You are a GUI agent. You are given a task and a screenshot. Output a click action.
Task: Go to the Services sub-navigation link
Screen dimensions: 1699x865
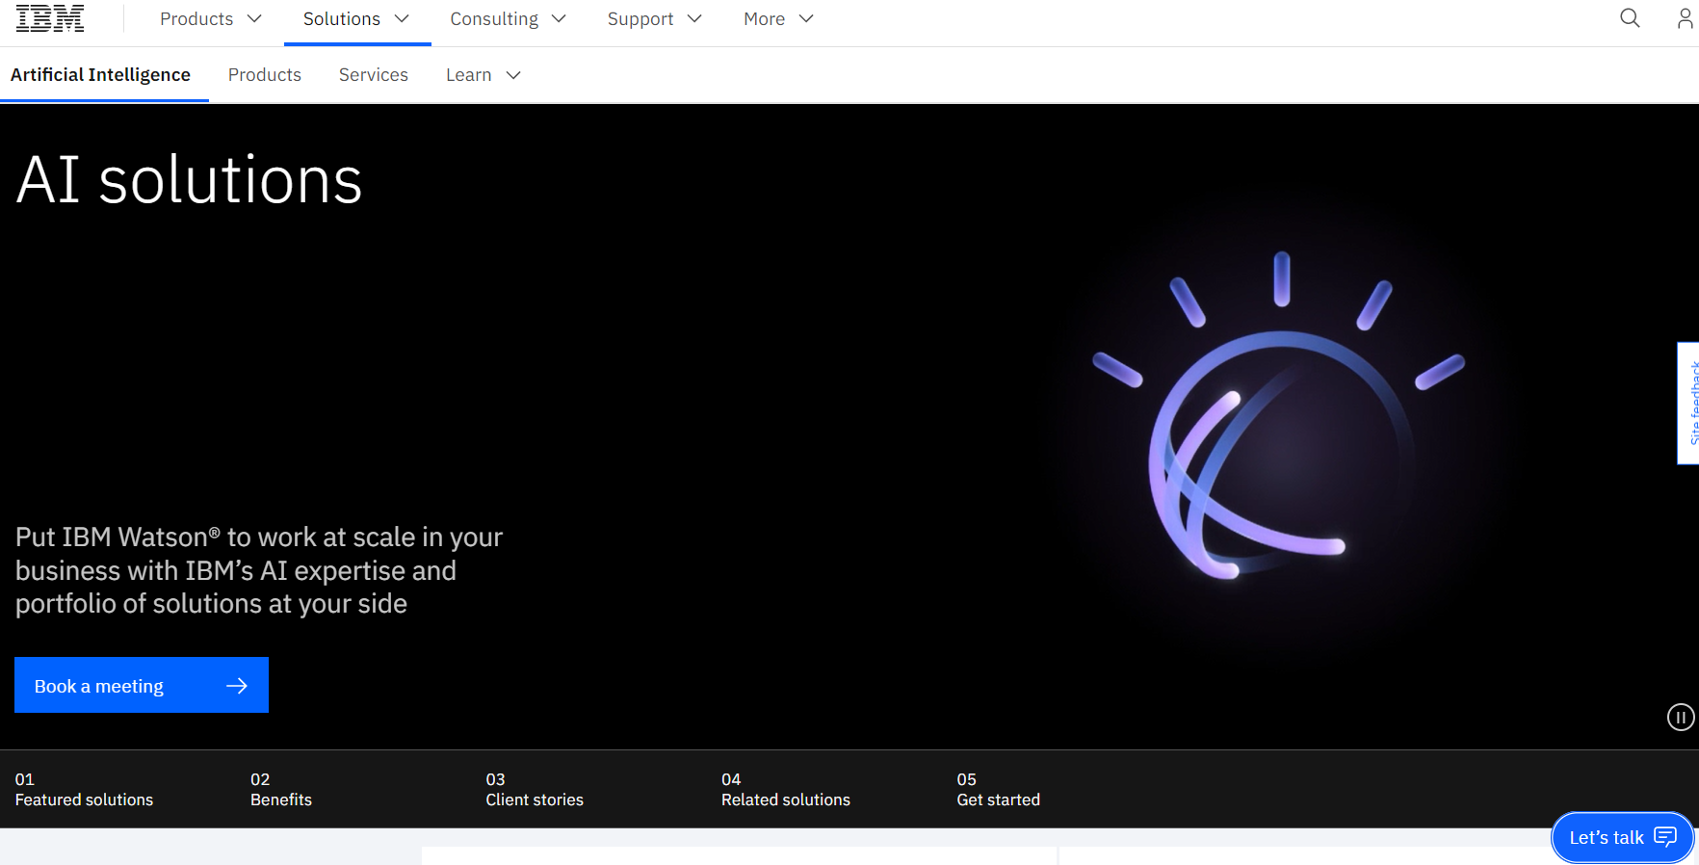point(374,75)
